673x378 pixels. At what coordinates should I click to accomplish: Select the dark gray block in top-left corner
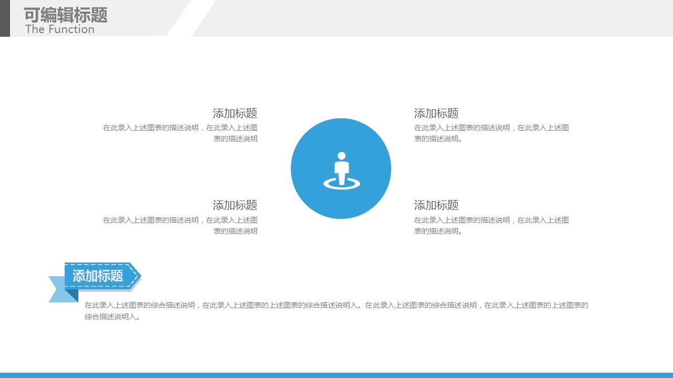pyautogui.click(x=5, y=18)
